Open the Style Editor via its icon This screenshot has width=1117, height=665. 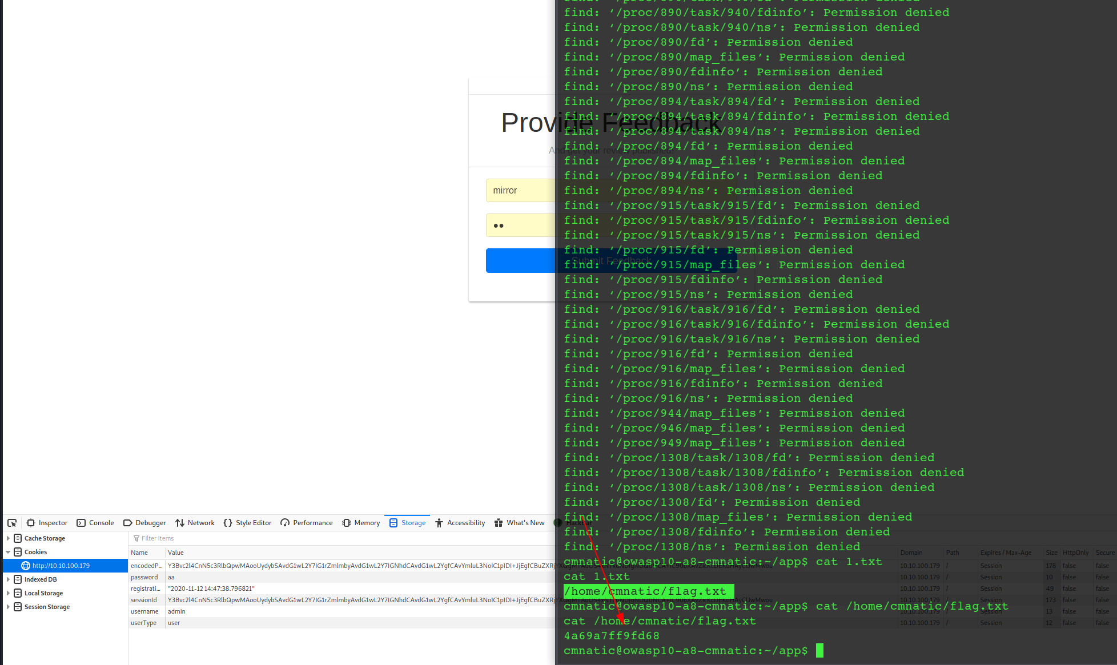point(227,522)
